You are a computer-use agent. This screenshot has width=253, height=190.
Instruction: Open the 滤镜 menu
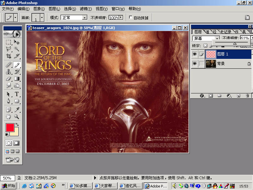(x=86, y=9)
